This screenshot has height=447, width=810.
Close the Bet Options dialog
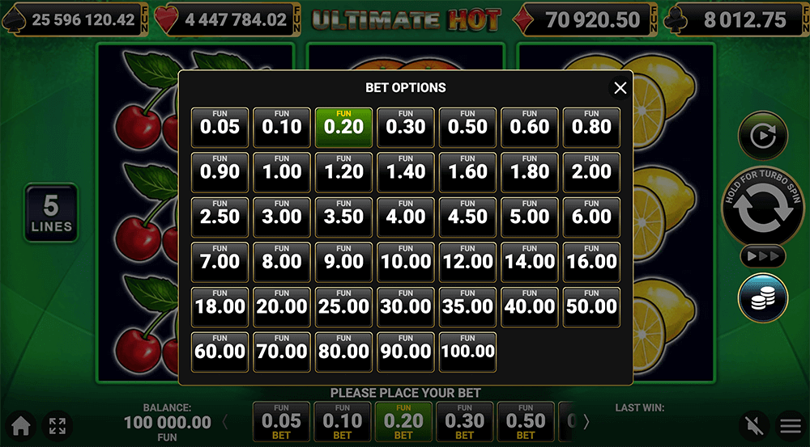620,88
